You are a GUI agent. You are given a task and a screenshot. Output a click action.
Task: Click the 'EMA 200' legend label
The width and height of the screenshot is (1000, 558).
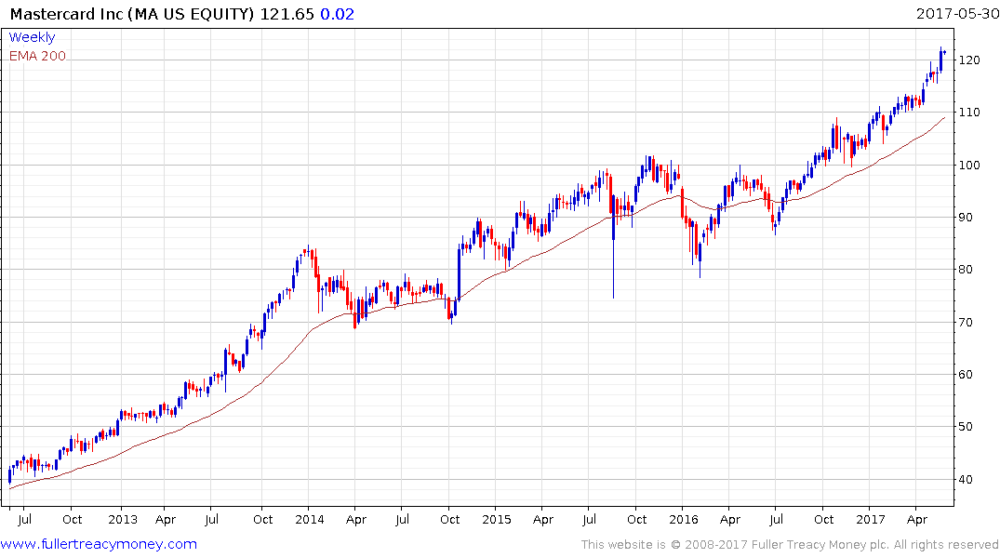coord(37,56)
